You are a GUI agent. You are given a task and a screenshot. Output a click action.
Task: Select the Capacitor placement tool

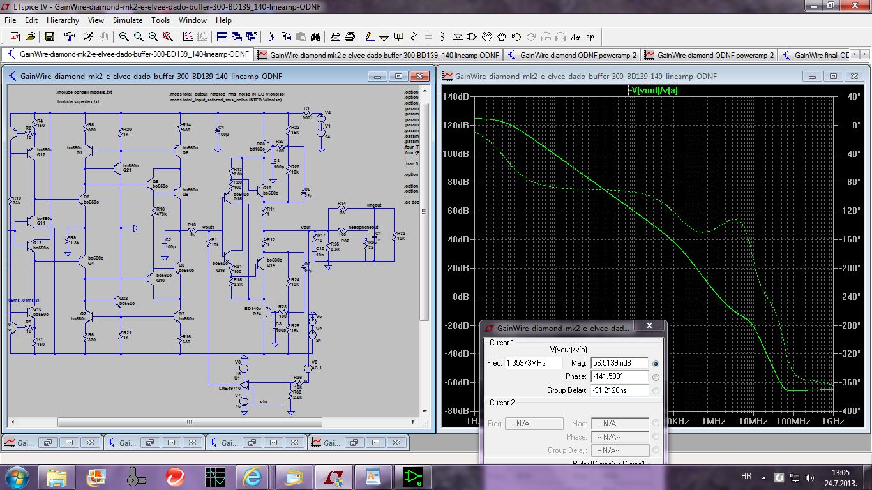pyautogui.click(x=428, y=36)
